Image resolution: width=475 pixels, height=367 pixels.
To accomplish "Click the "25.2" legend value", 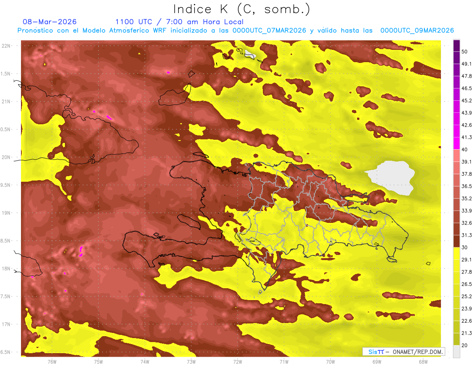I will coord(467,297).
